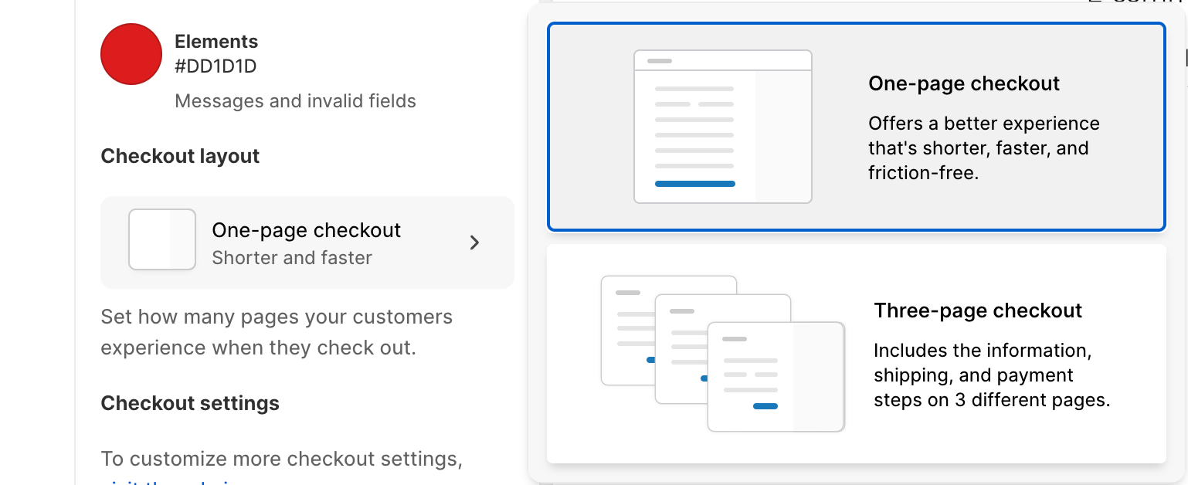
Task: Select the One-page checkout option
Action: (856, 127)
